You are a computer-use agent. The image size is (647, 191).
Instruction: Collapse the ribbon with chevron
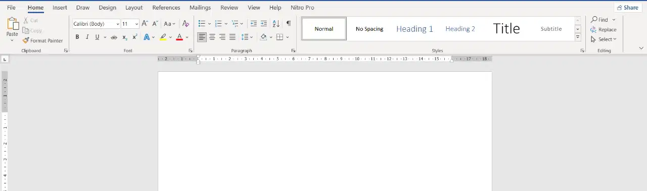coord(641,48)
